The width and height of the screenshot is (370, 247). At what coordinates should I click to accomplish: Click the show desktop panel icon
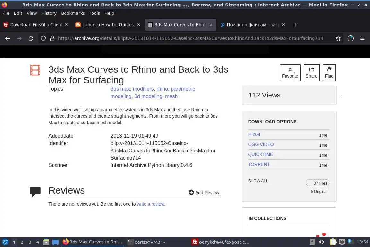(56, 242)
